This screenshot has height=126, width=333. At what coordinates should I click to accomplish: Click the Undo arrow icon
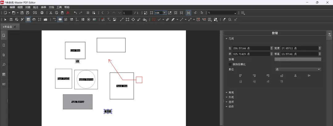point(75,13)
